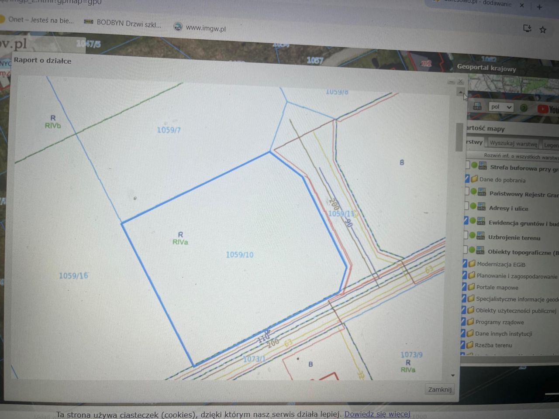Screen dimensions: 559x419
Task: Bookmark this page with the star icon
Action: tap(543, 30)
